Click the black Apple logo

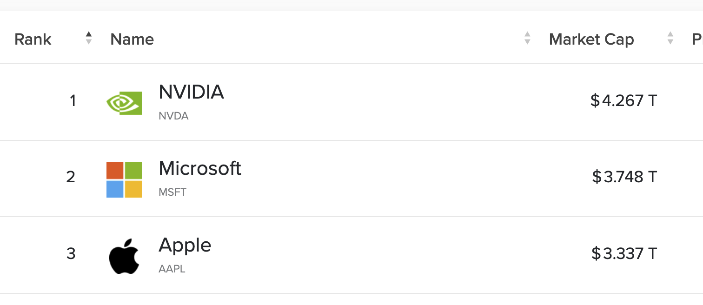coord(124,256)
